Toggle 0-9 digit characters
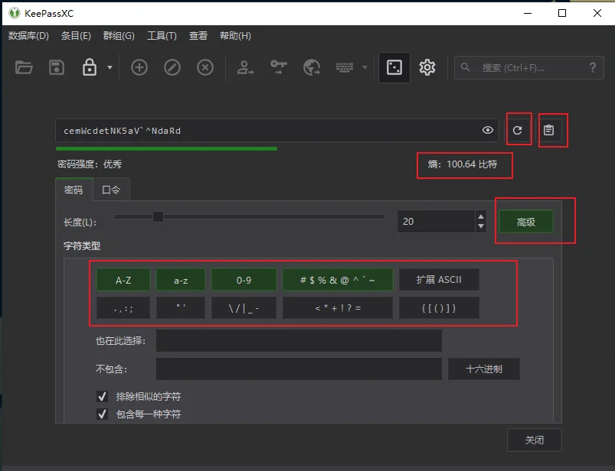This screenshot has width=615, height=471. click(244, 280)
